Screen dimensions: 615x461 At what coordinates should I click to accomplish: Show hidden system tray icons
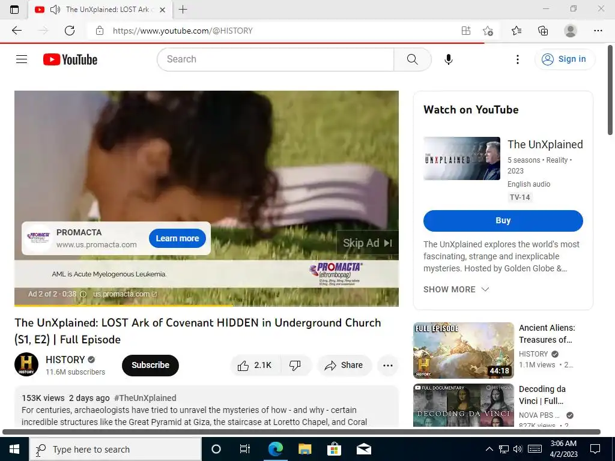click(x=489, y=449)
